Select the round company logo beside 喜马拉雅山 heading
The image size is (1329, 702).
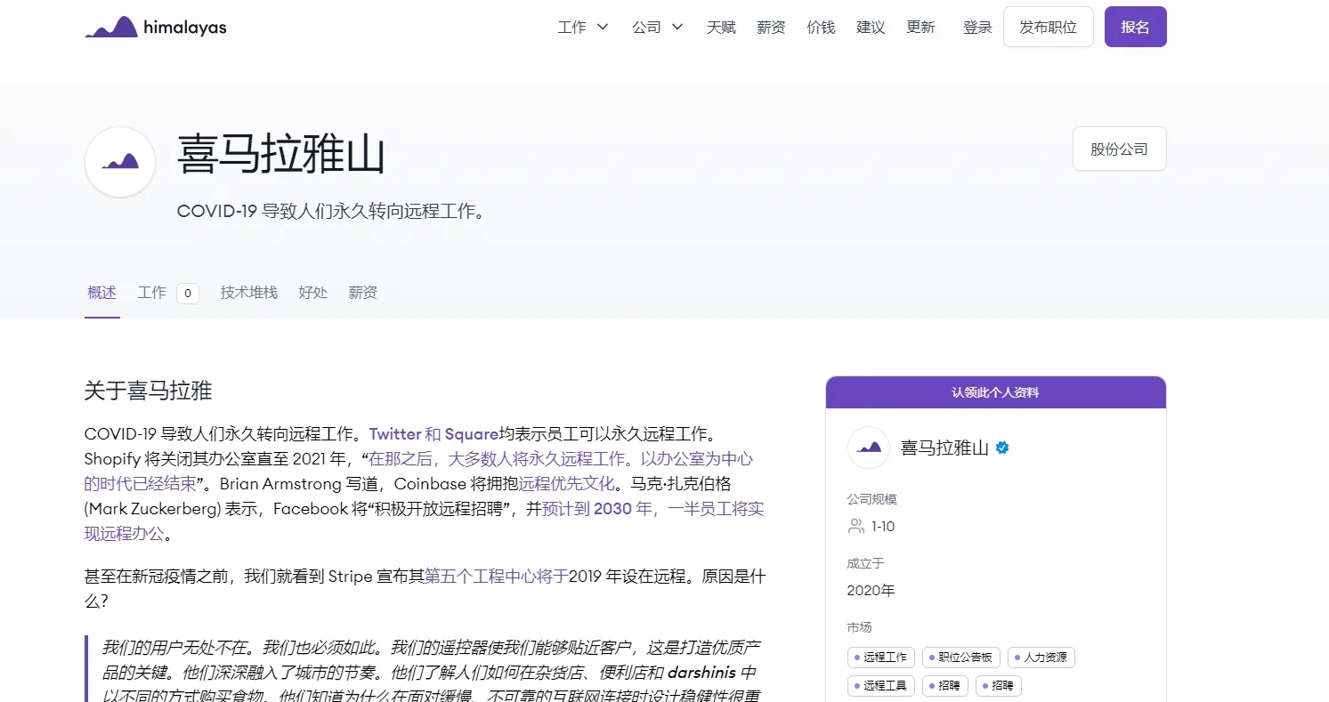(x=120, y=162)
